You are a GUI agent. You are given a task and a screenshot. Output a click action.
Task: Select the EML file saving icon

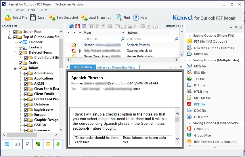189,73
